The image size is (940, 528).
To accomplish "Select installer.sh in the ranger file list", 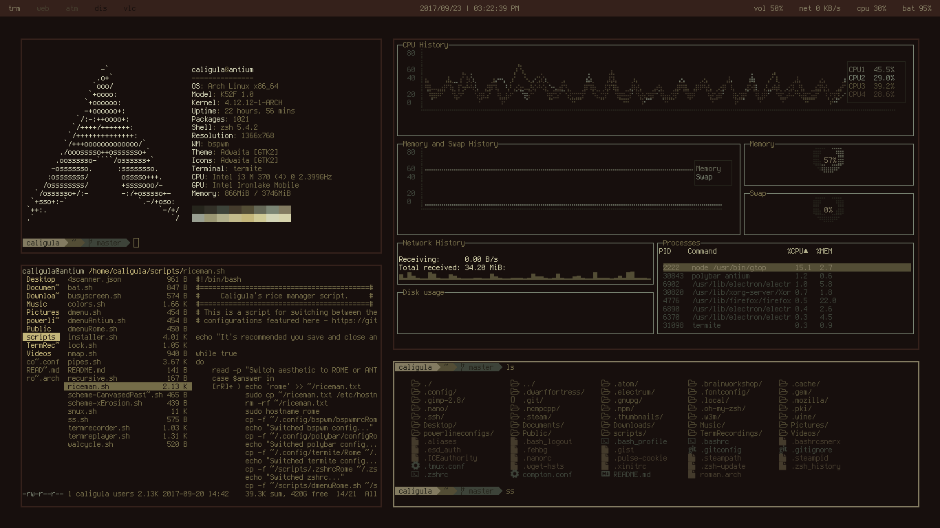I will coord(127,337).
